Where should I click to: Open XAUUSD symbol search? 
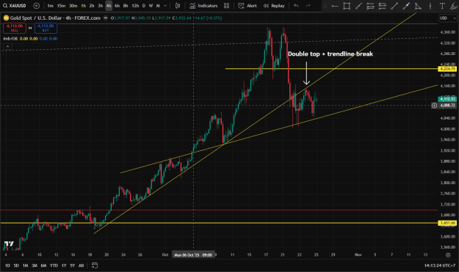click(x=15, y=6)
